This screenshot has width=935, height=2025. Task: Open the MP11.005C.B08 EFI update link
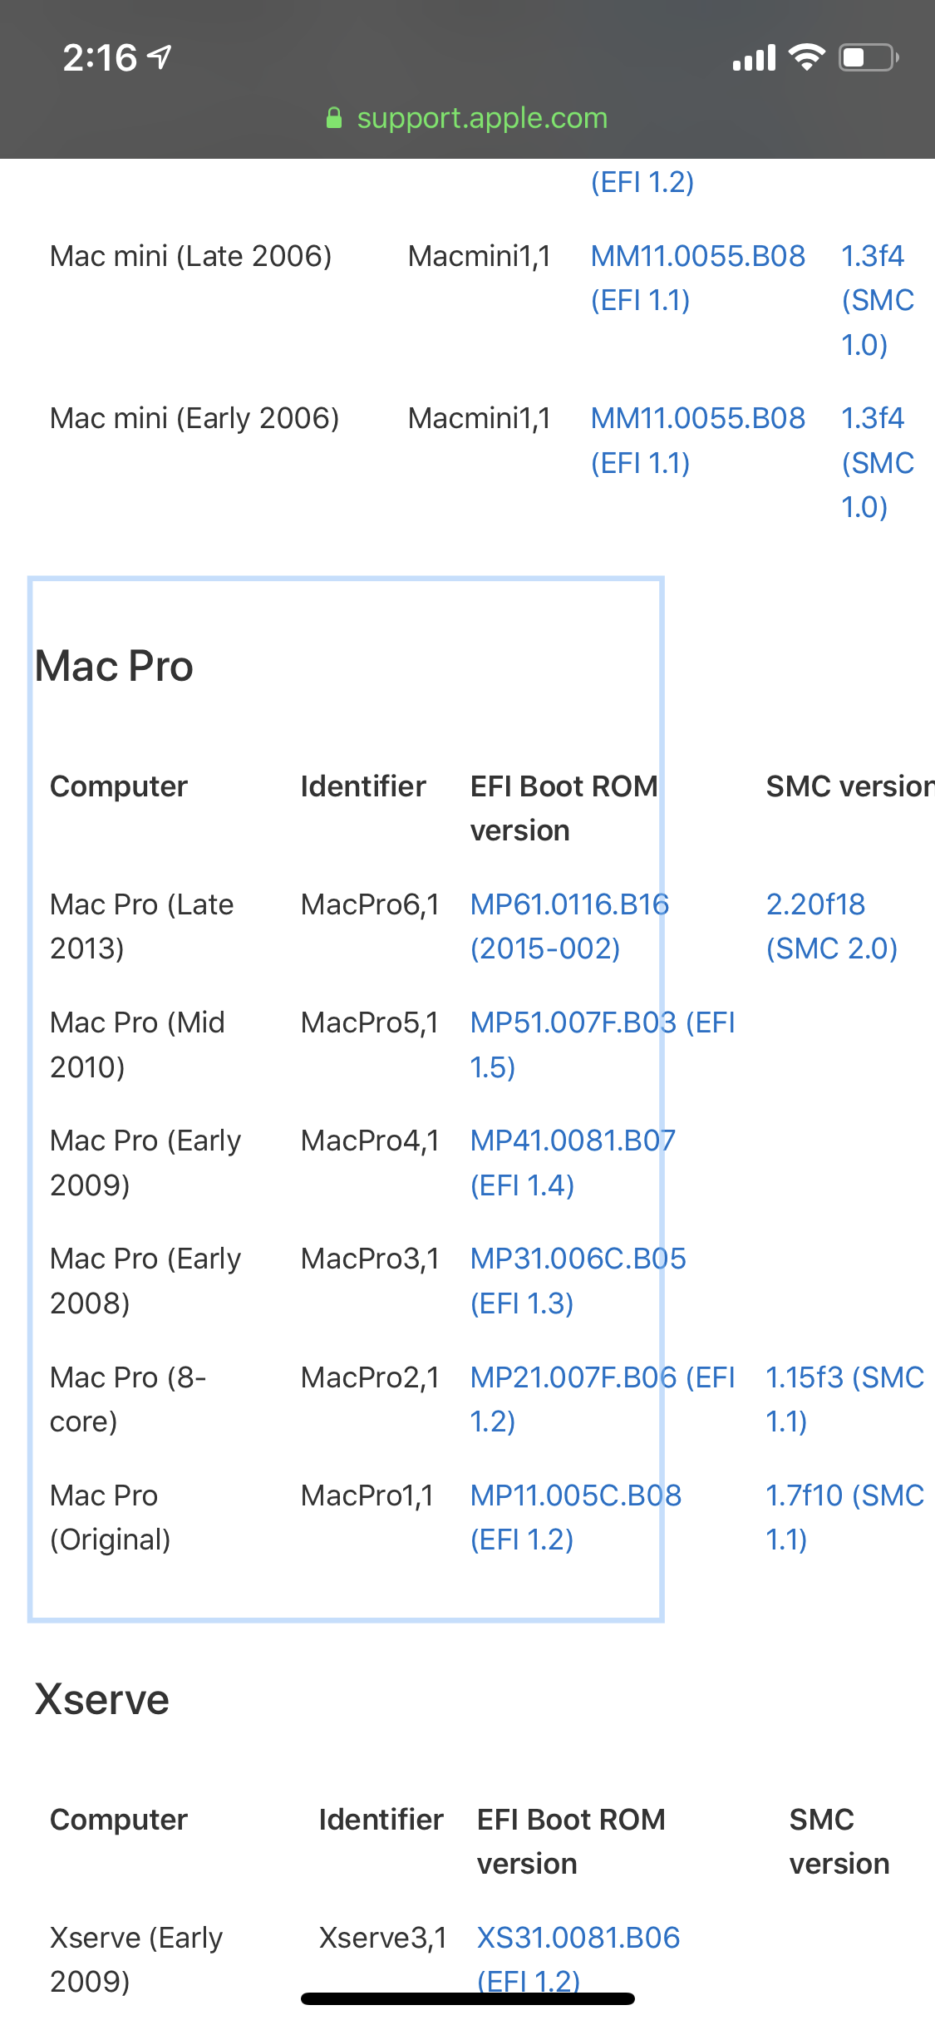click(575, 1496)
